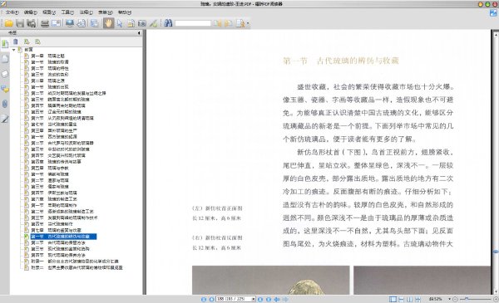Select the 第六章 bookmark

coord(54,199)
